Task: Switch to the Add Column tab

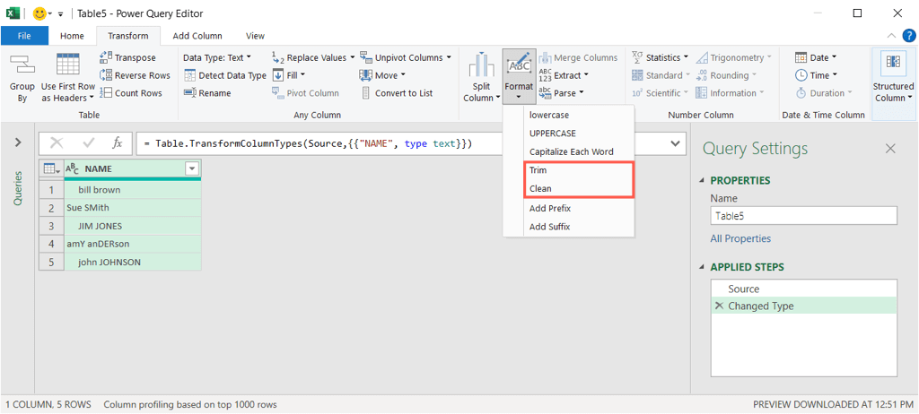Action: (197, 36)
